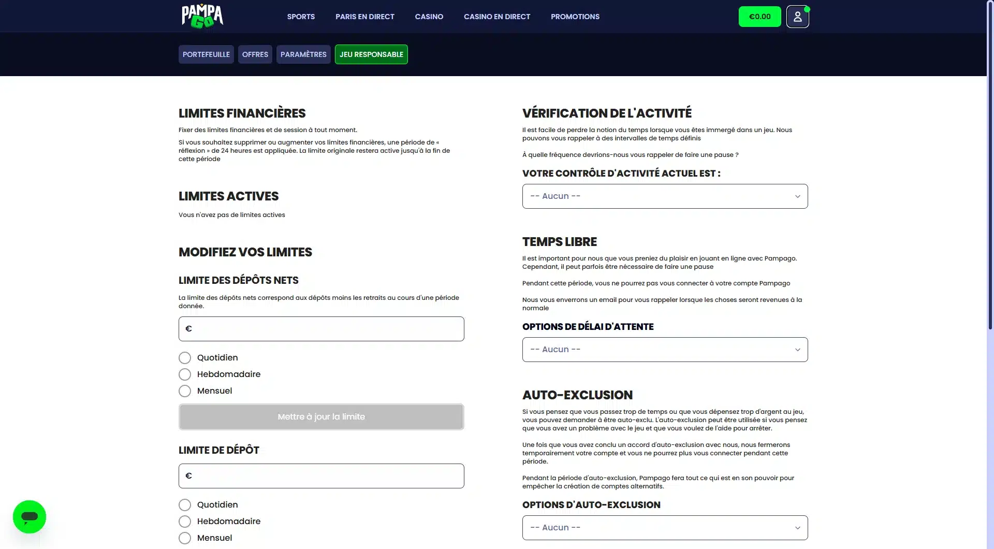This screenshot has height=549, width=994.
Task: Click the page vertical scrollbar
Action: click(990, 166)
